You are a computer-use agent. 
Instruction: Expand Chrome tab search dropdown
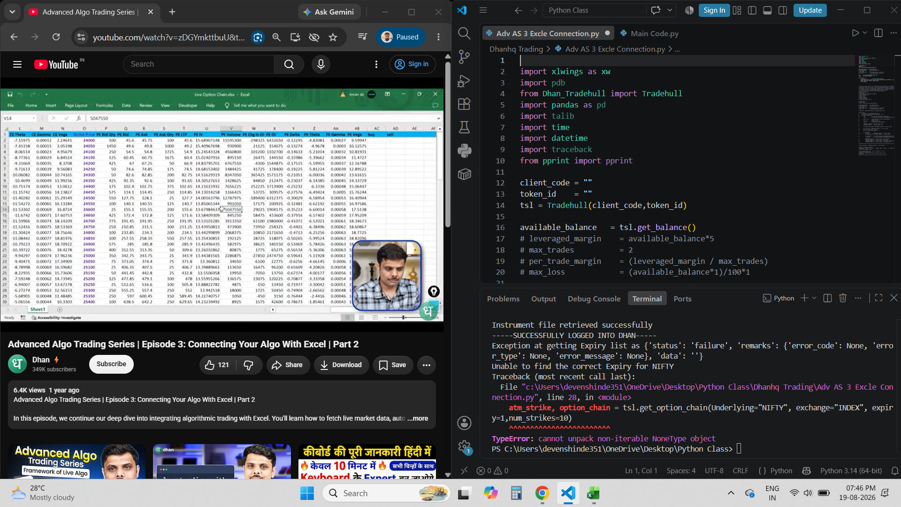coord(12,12)
